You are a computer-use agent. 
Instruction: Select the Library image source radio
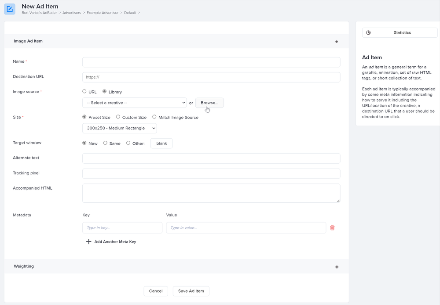104,91
